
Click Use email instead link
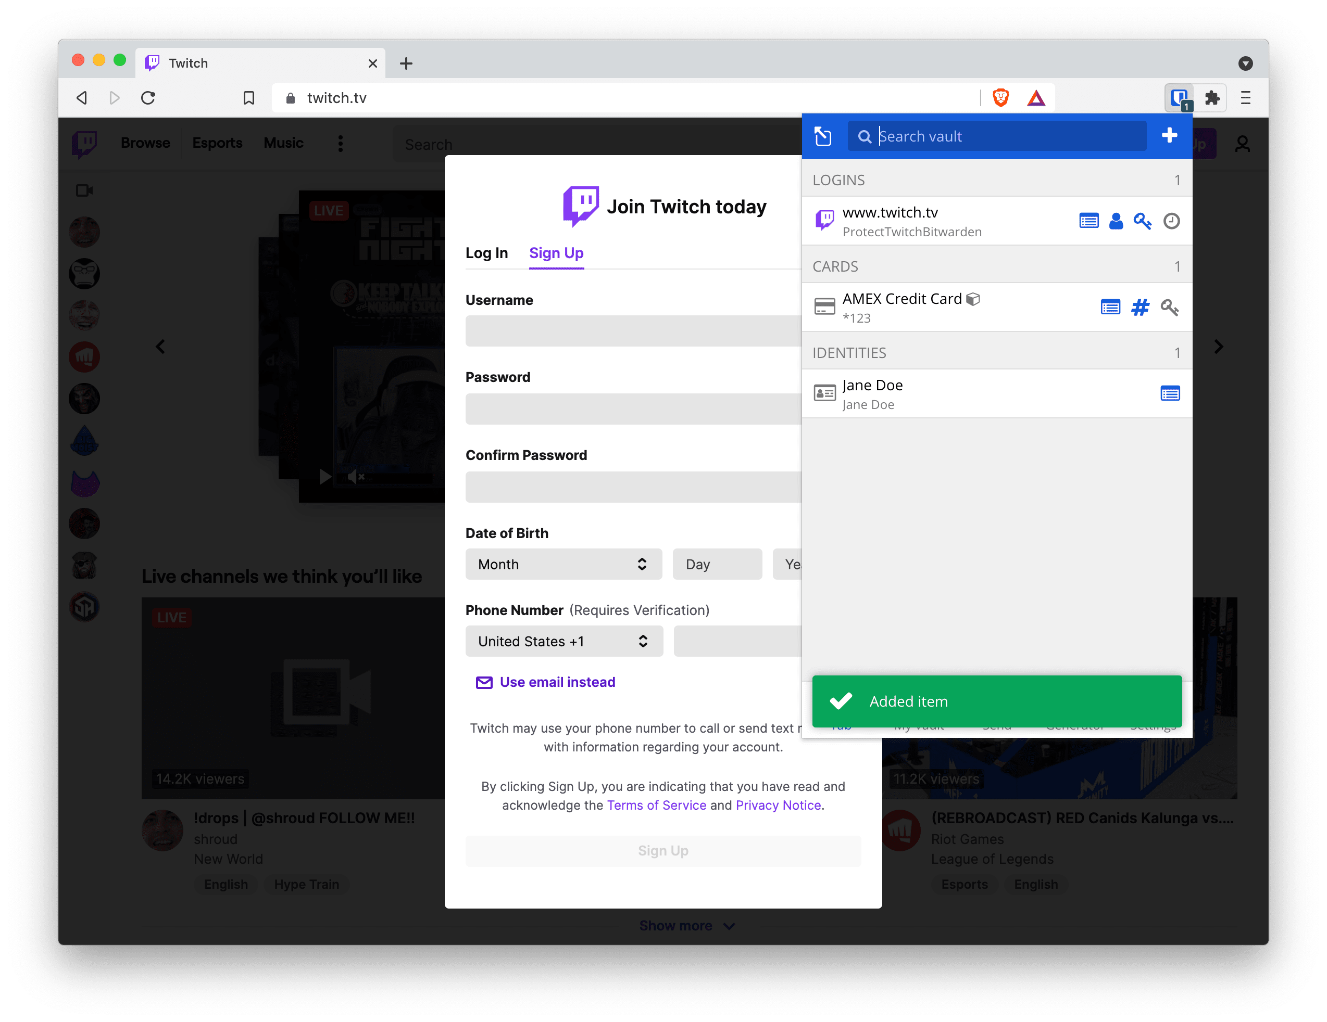545,682
